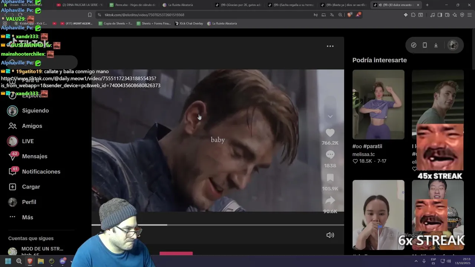This screenshot has width=475, height=267.
Task: Click the #paratii hashtag caption
Action: point(373,146)
